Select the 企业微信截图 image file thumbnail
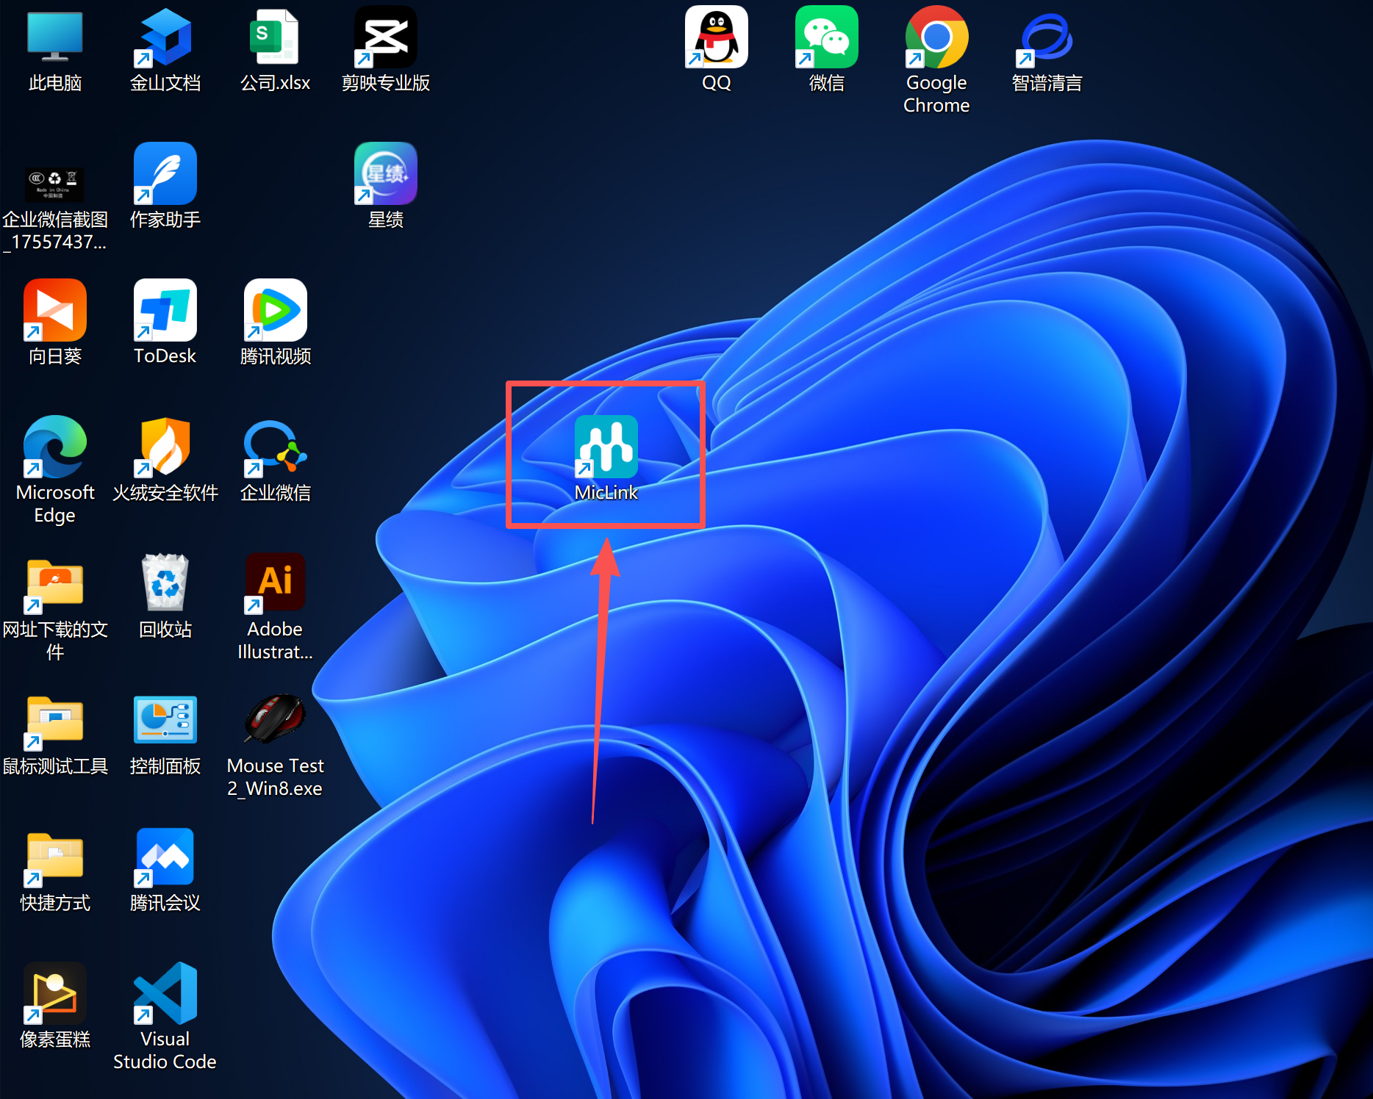 tap(55, 184)
